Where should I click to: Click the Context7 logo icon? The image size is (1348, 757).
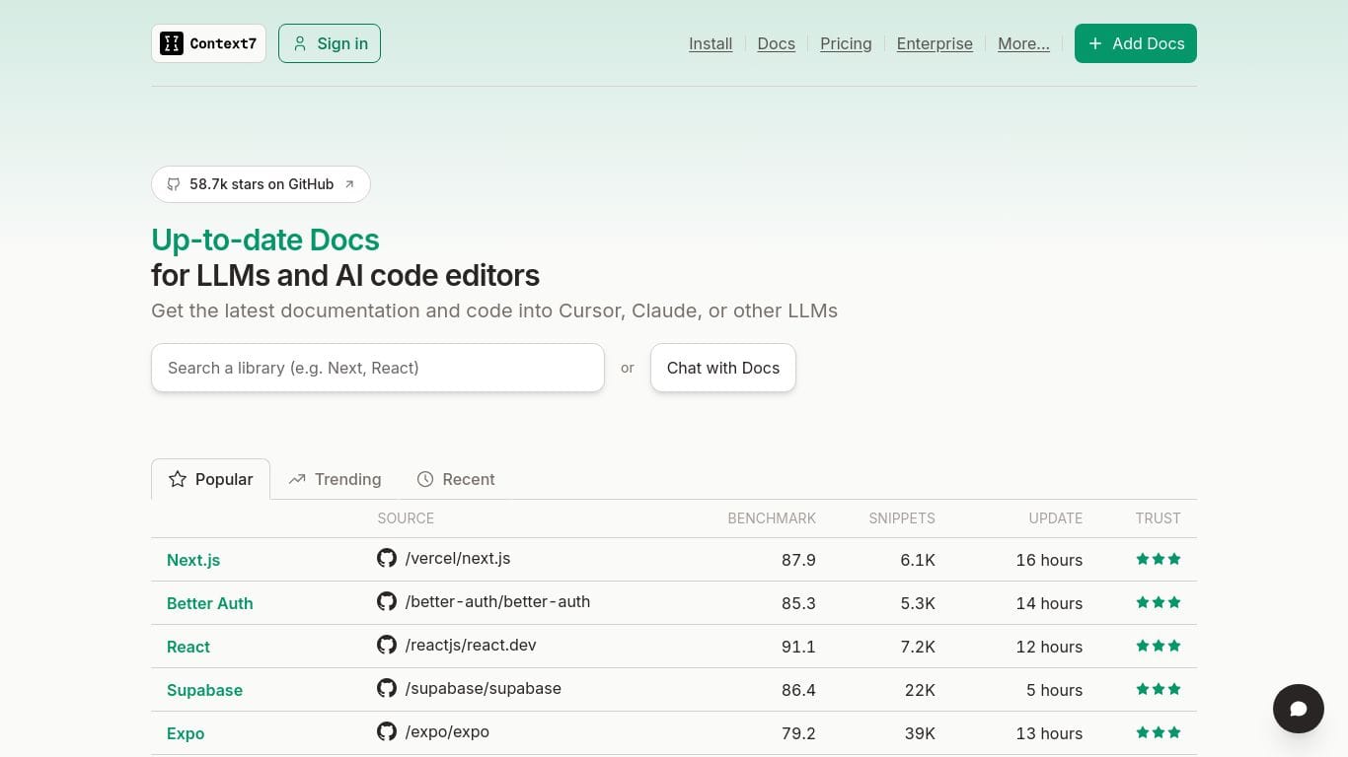tap(172, 43)
